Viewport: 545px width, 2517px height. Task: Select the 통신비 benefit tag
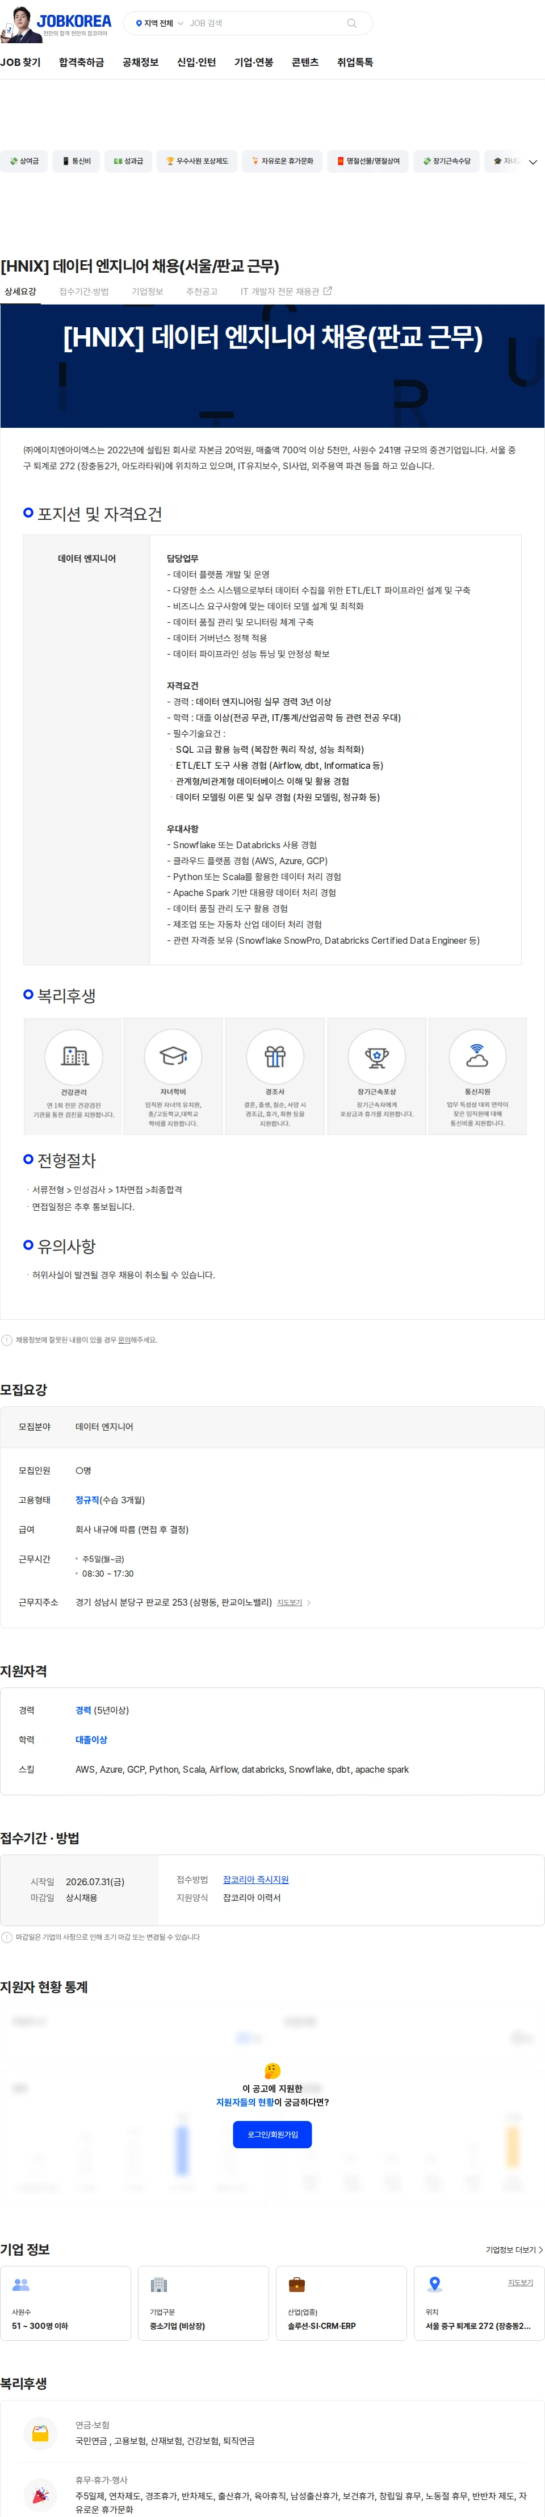point(76,161)
